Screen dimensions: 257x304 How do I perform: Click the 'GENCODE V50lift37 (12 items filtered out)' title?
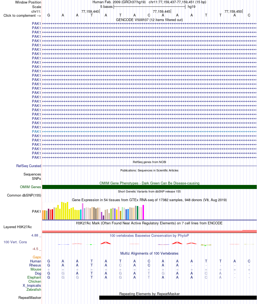click(149, 20)
